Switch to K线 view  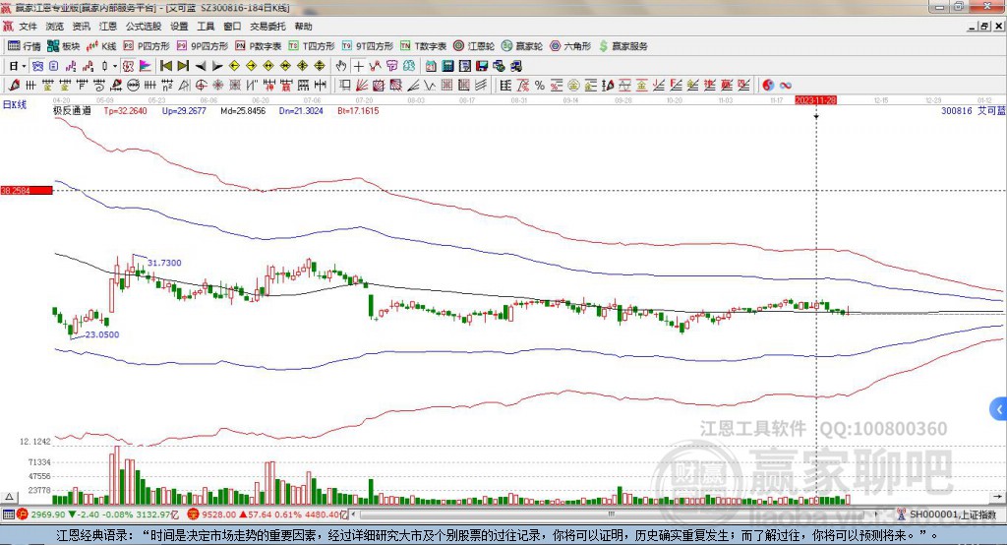pos(102,46)
